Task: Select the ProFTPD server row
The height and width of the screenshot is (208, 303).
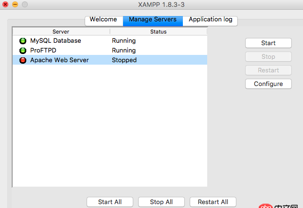Action: [x=110, y=51]
